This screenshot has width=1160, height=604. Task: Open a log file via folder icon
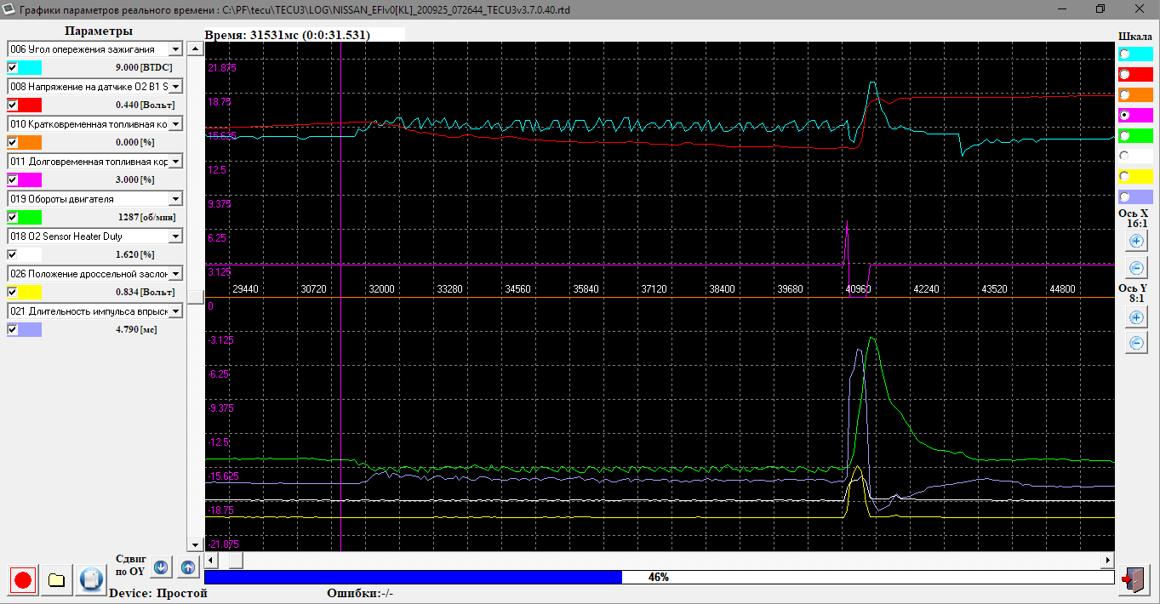point(57,580)
